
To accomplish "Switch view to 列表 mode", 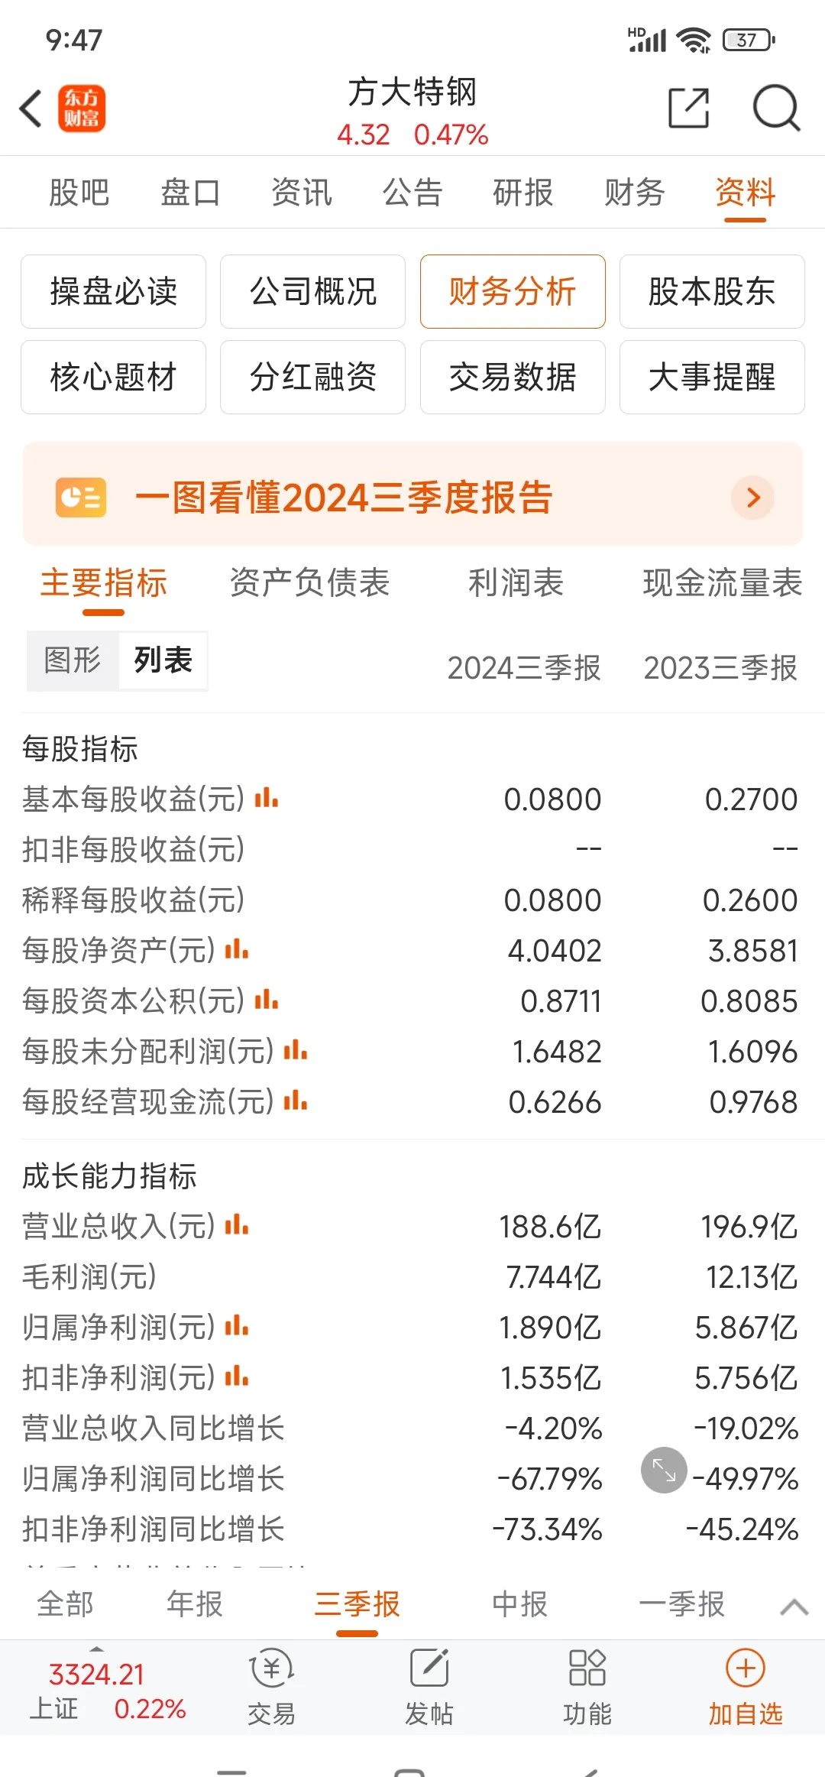I will (x=163, y=660).
